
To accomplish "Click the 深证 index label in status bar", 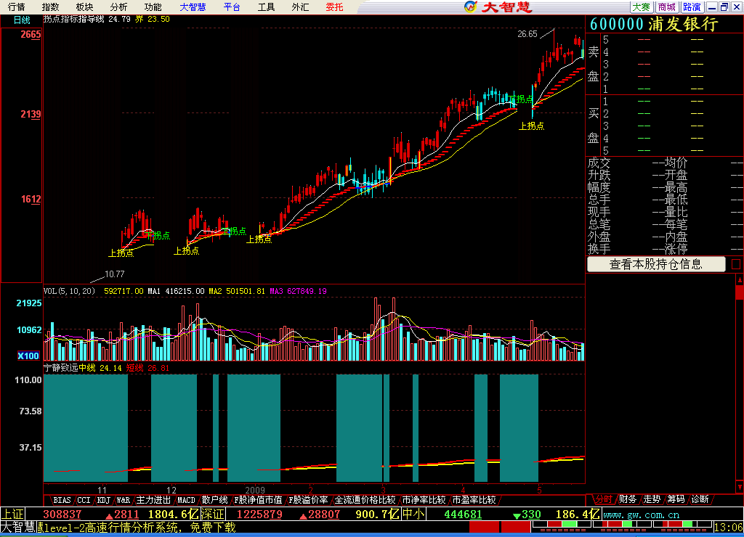I will tap(213, 515).
